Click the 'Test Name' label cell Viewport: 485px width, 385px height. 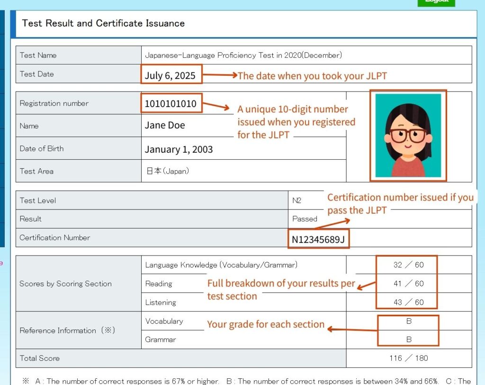point(79,55)
